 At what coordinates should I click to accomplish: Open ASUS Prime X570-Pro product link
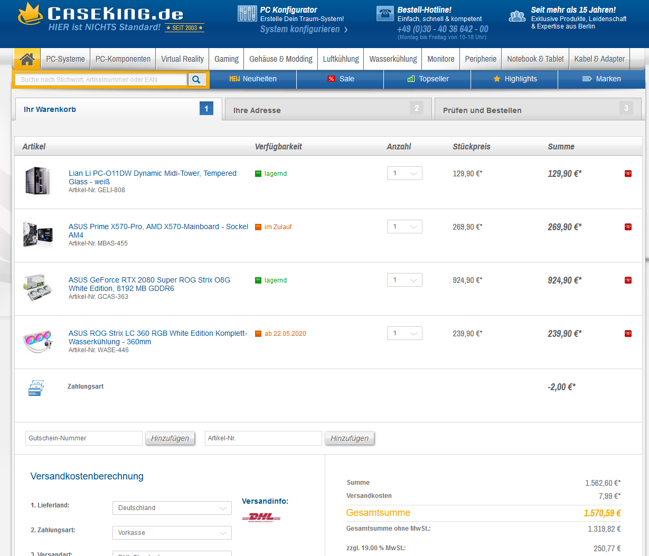click(158, 231)
